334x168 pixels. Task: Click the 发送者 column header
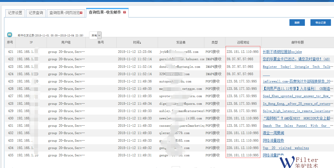181,43
